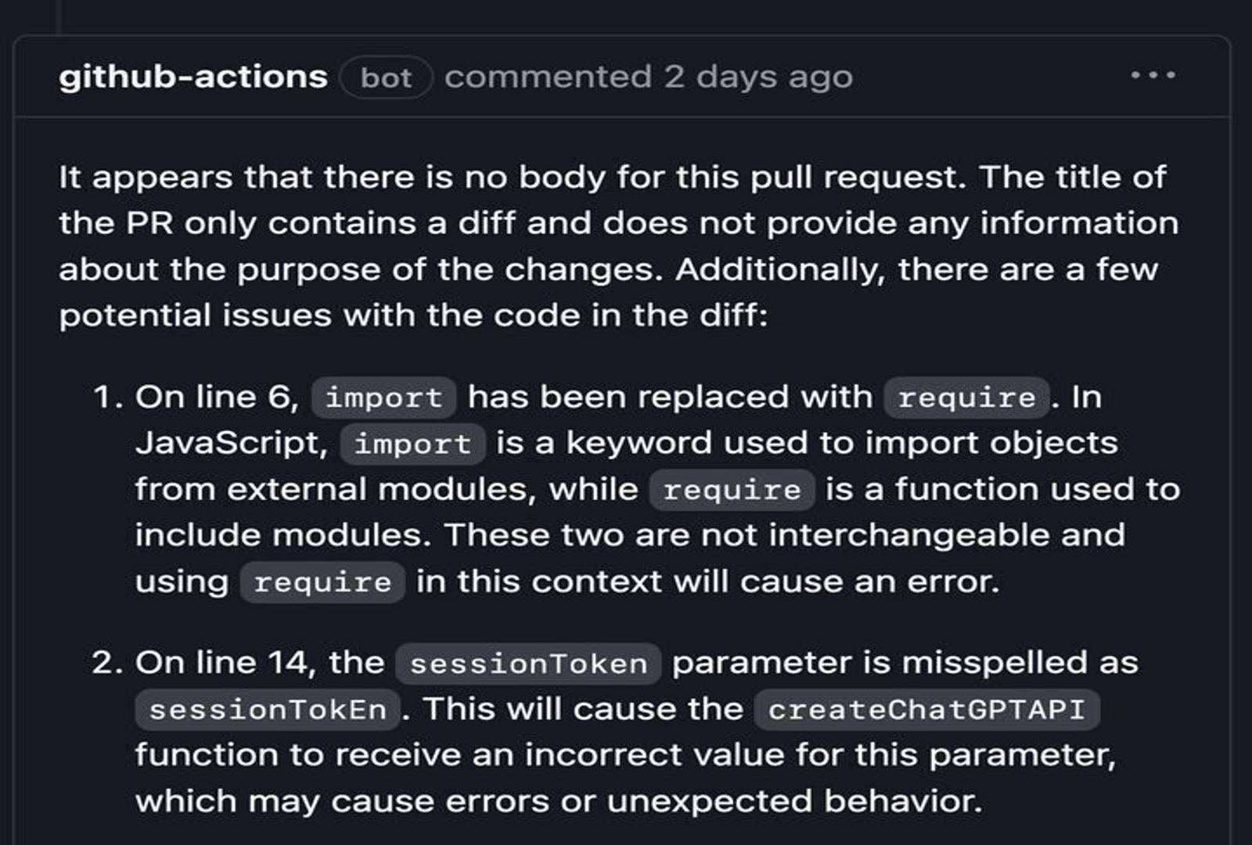Click 'import' code chip after 'JavaScript,'
This screenshot has width=1252, height=845.
click(x=412, y=444)
